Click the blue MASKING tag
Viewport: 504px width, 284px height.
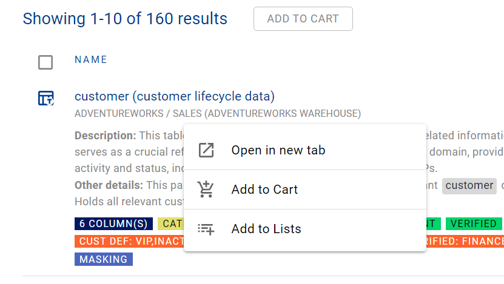(x=104, y=259)
